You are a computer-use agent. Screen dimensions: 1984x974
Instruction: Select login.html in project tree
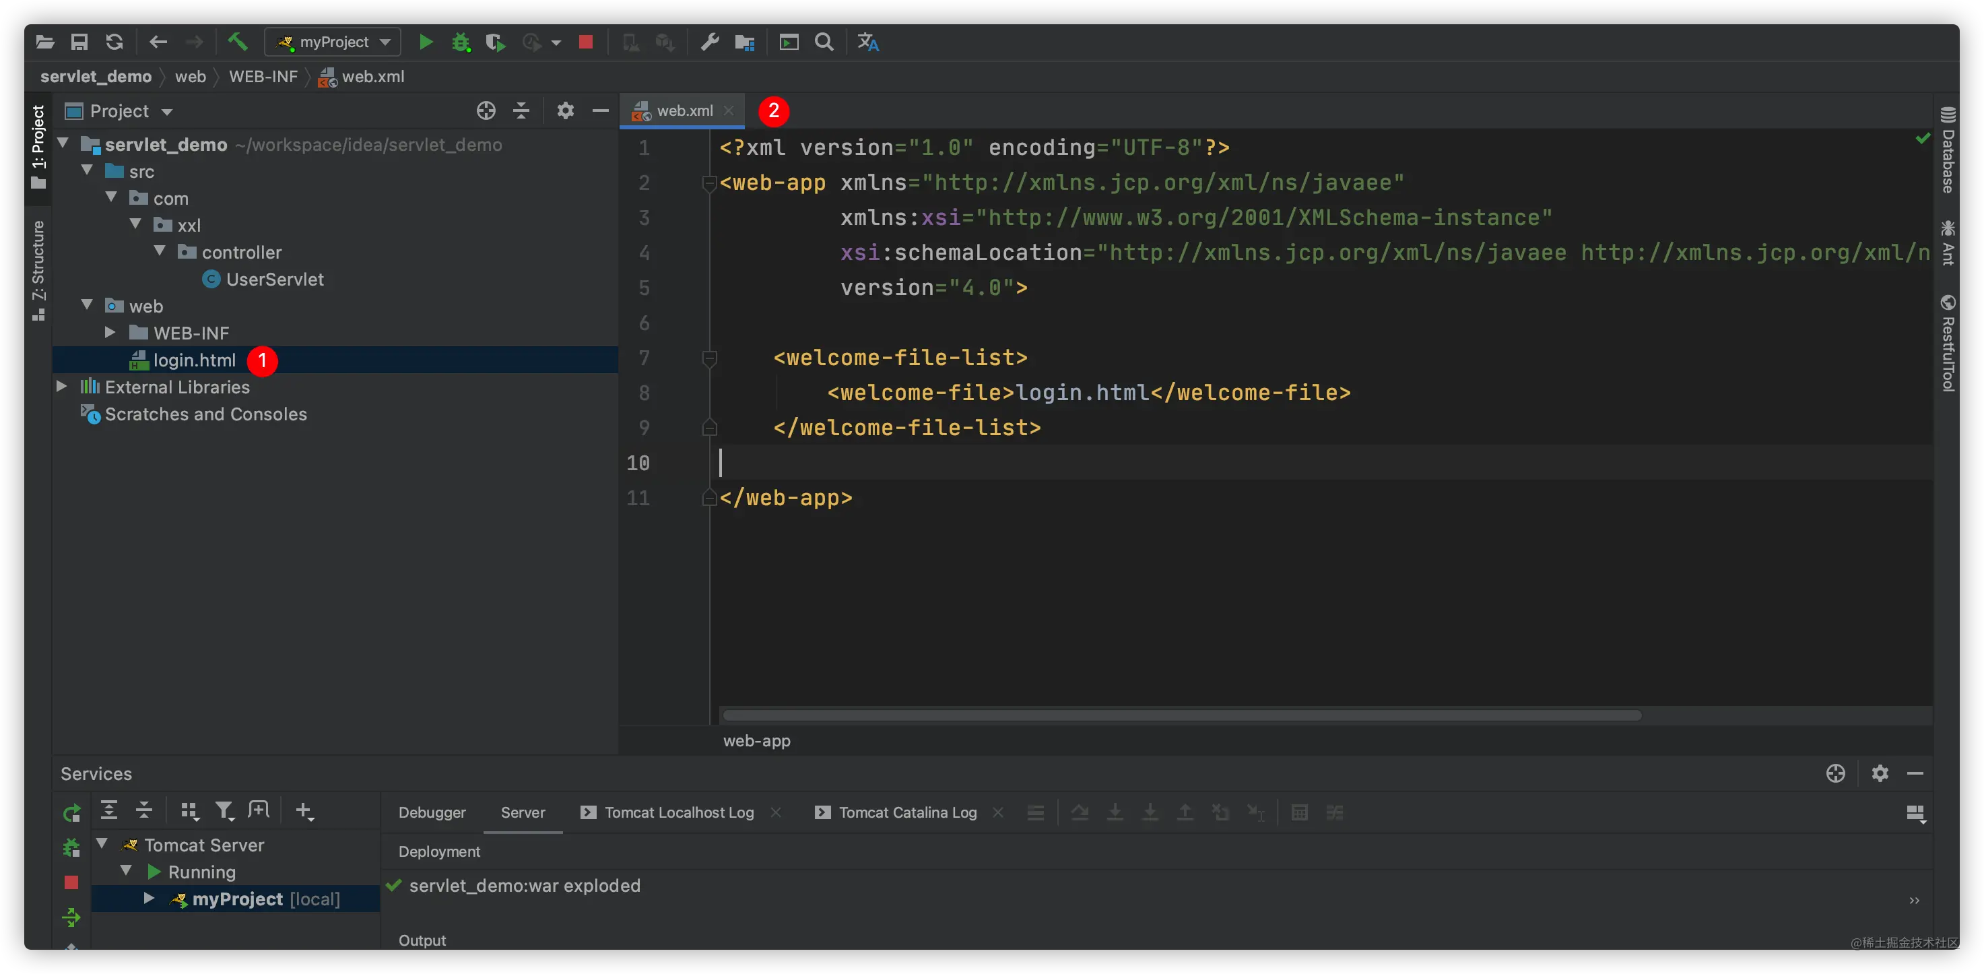point(194,360)
